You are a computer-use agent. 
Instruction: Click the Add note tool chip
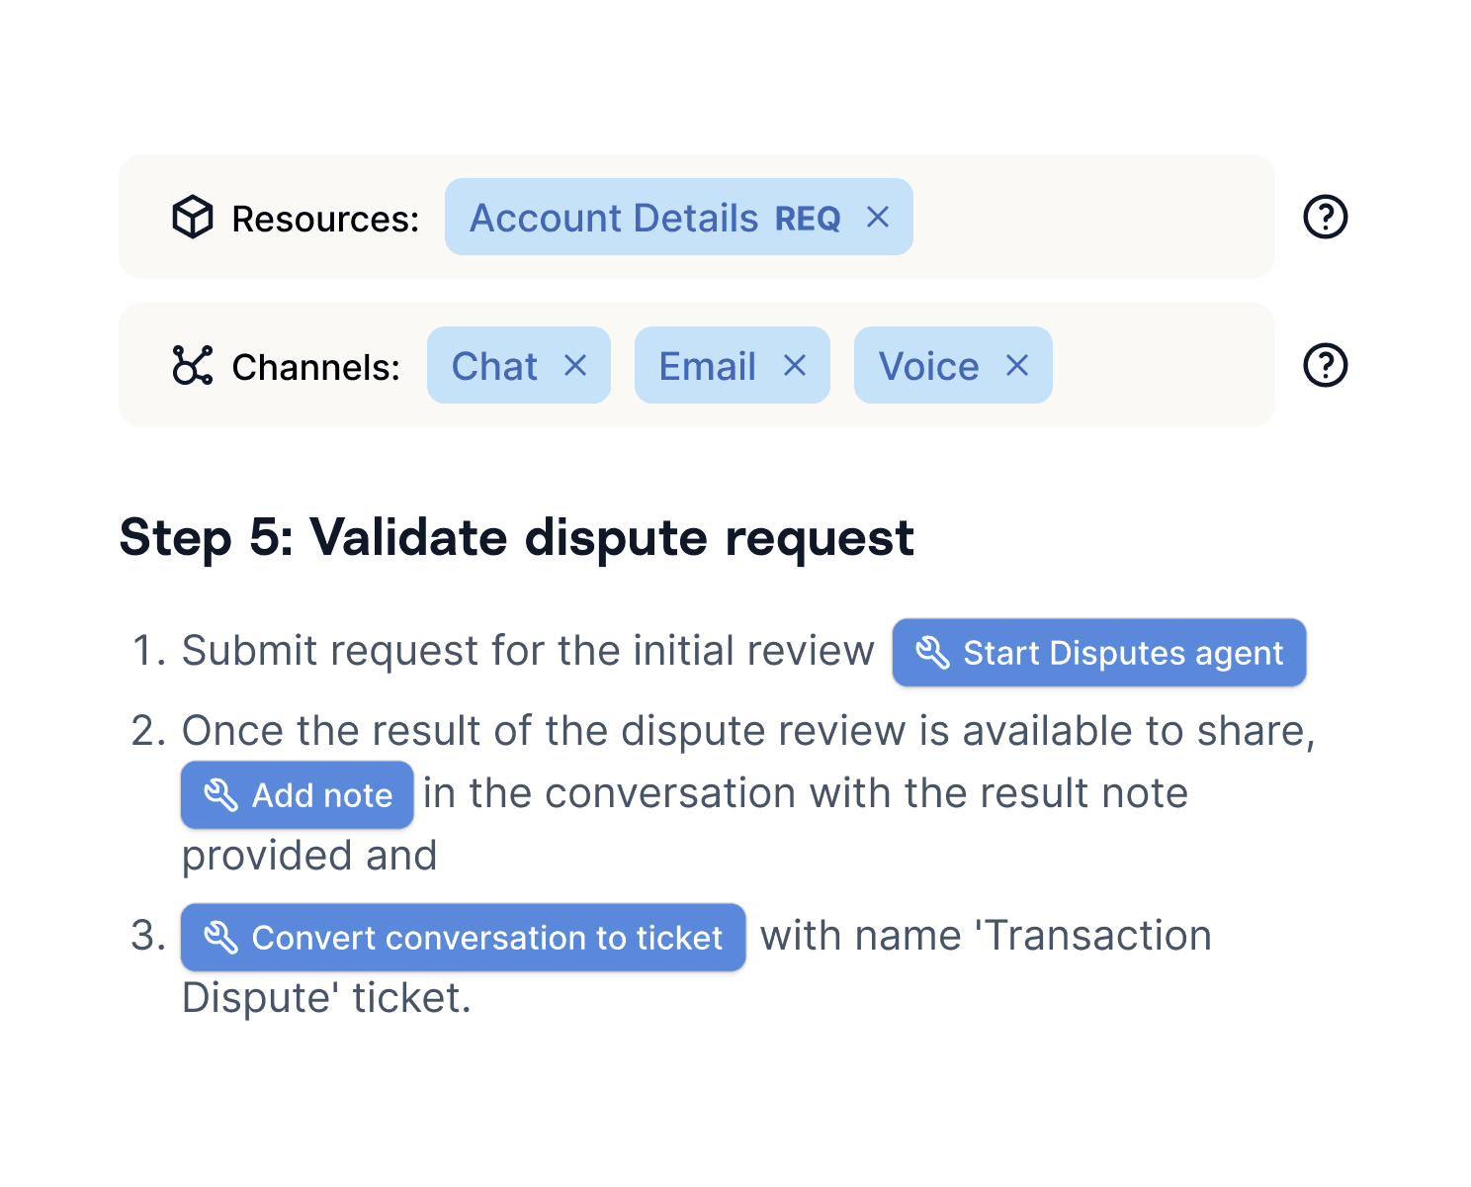(x=298, y=795)
